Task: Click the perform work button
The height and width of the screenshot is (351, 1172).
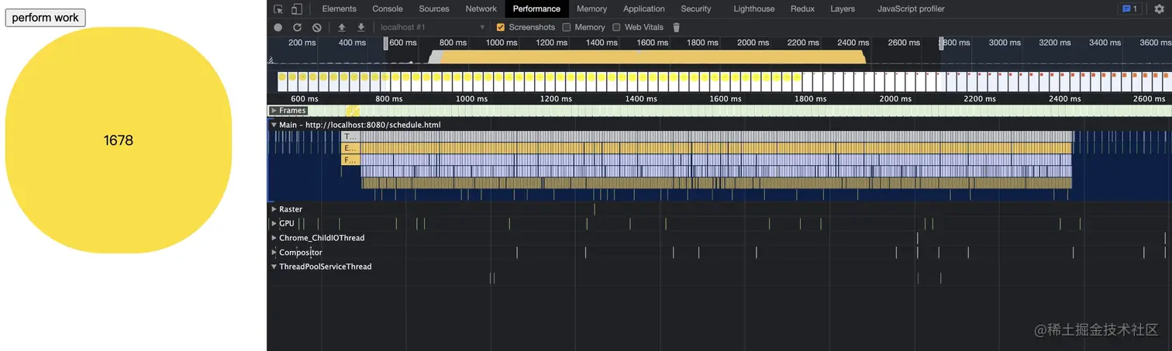Action: tap(45, 18)
